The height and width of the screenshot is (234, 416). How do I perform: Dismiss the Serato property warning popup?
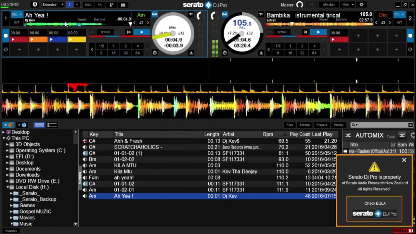click(404, 160)
